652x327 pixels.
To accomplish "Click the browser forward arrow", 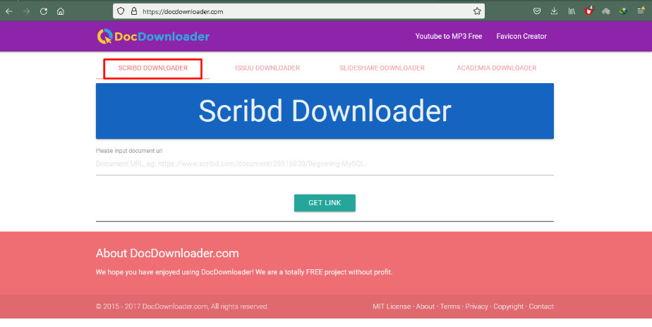I will pos(26,11).
